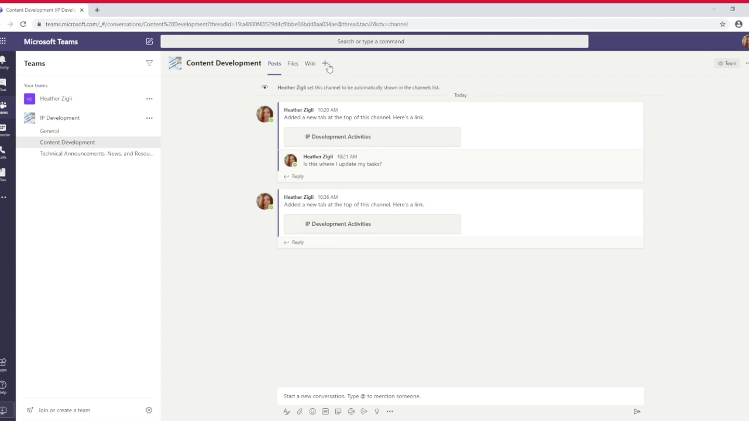Start a Meet now video call
This screenshot has width=749, height=421.
coord(351,412)
